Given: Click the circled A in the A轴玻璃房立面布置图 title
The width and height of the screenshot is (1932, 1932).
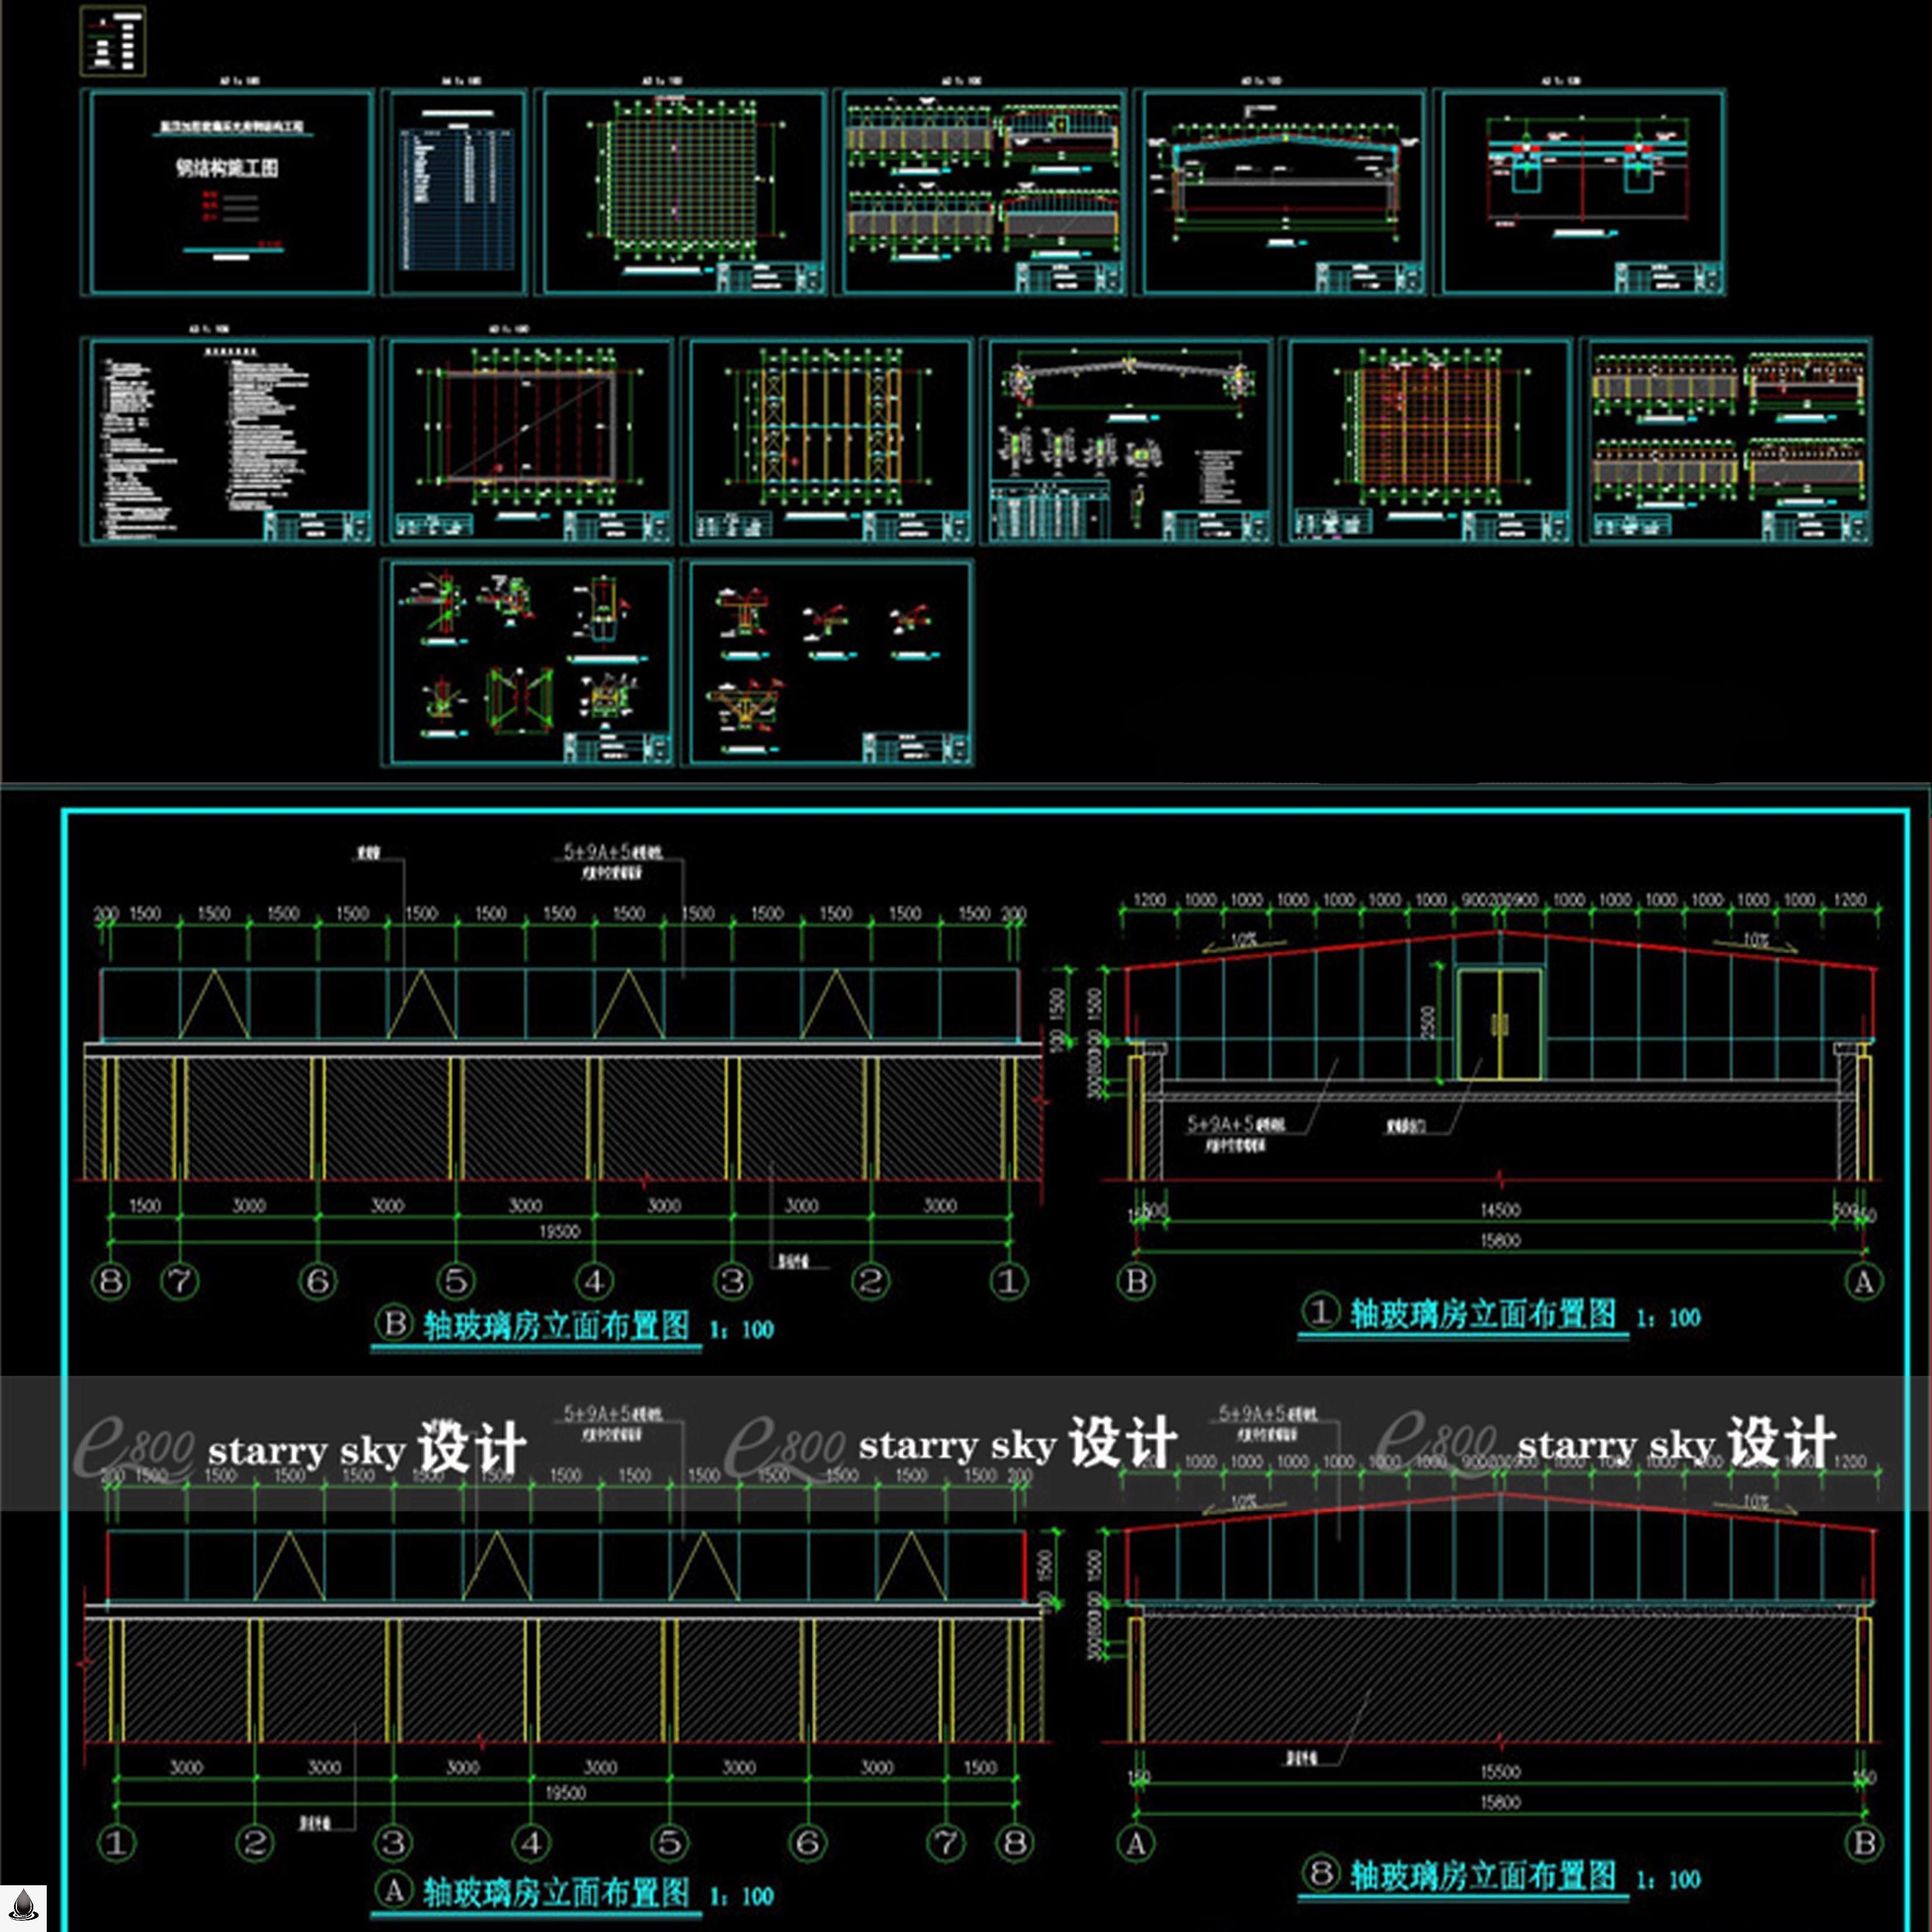Looking at the screenshot, I should 394,1889.
